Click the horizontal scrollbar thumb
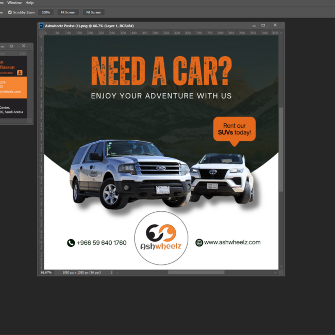This screenshot has height=335, width=335. click(x=196, y=273)
